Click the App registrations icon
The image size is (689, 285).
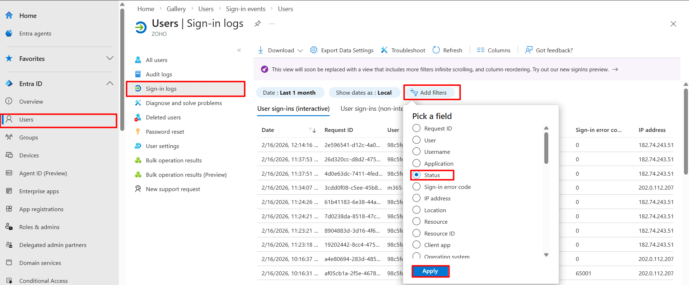point(9,209)
